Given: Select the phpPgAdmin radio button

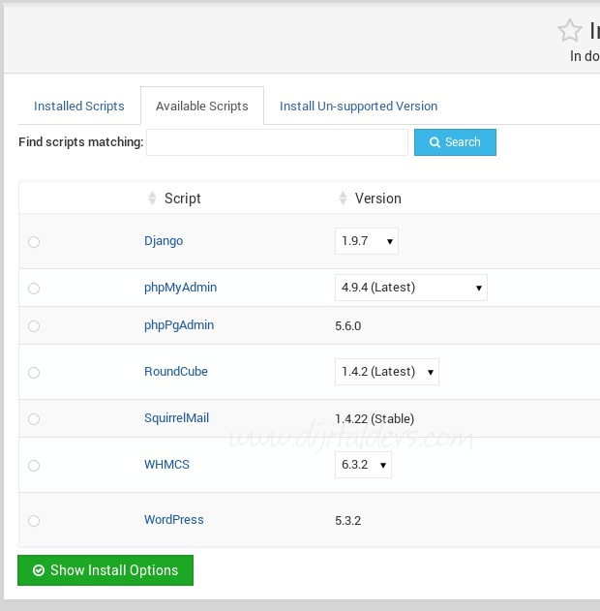Looking at the screenshot, I should coord(34,325).
